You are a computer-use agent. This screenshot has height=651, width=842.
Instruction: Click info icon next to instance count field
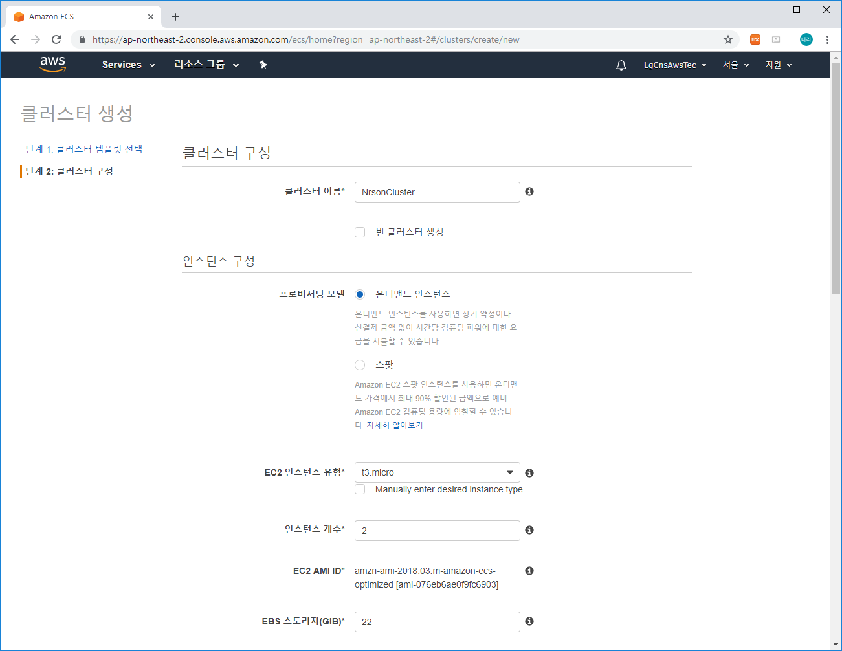pos(529,530)
